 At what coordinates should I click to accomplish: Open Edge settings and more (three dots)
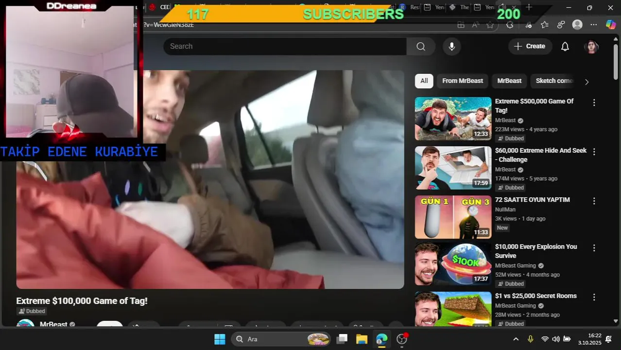[594, 24]
